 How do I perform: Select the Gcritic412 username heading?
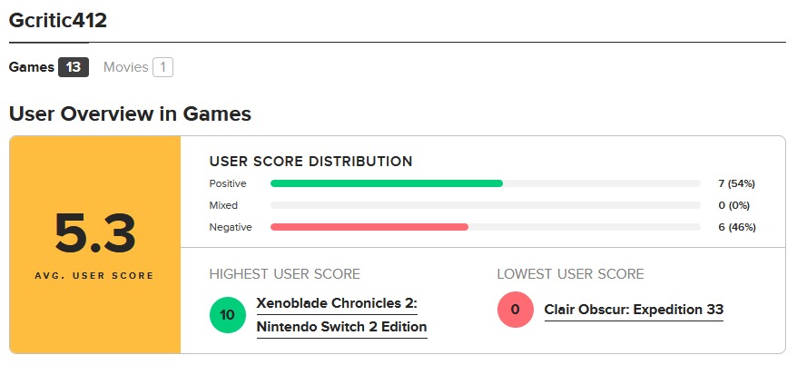(x=58, y=21)
